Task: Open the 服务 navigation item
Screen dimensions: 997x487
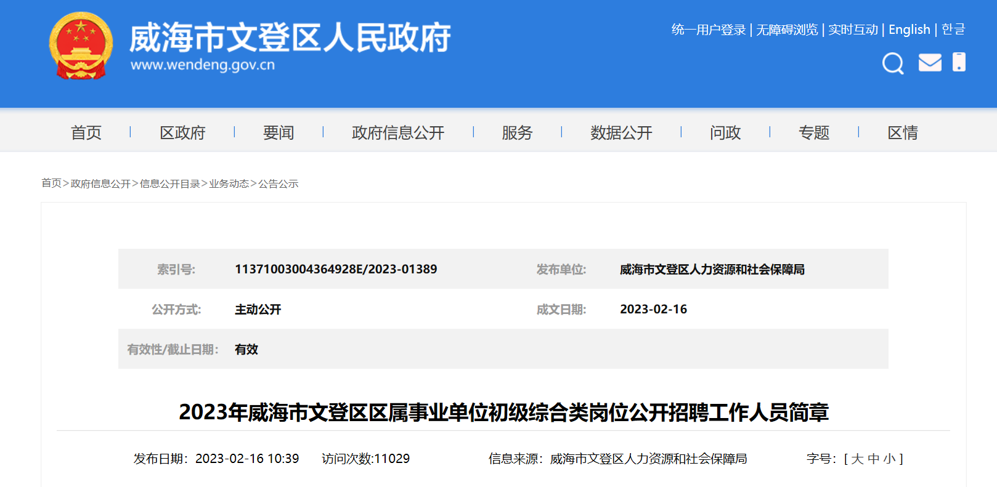Action: click(x=517, y=132)
